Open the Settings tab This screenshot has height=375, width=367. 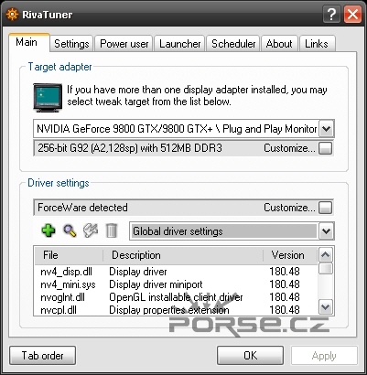pyautogui.click(x=71, y=44)
